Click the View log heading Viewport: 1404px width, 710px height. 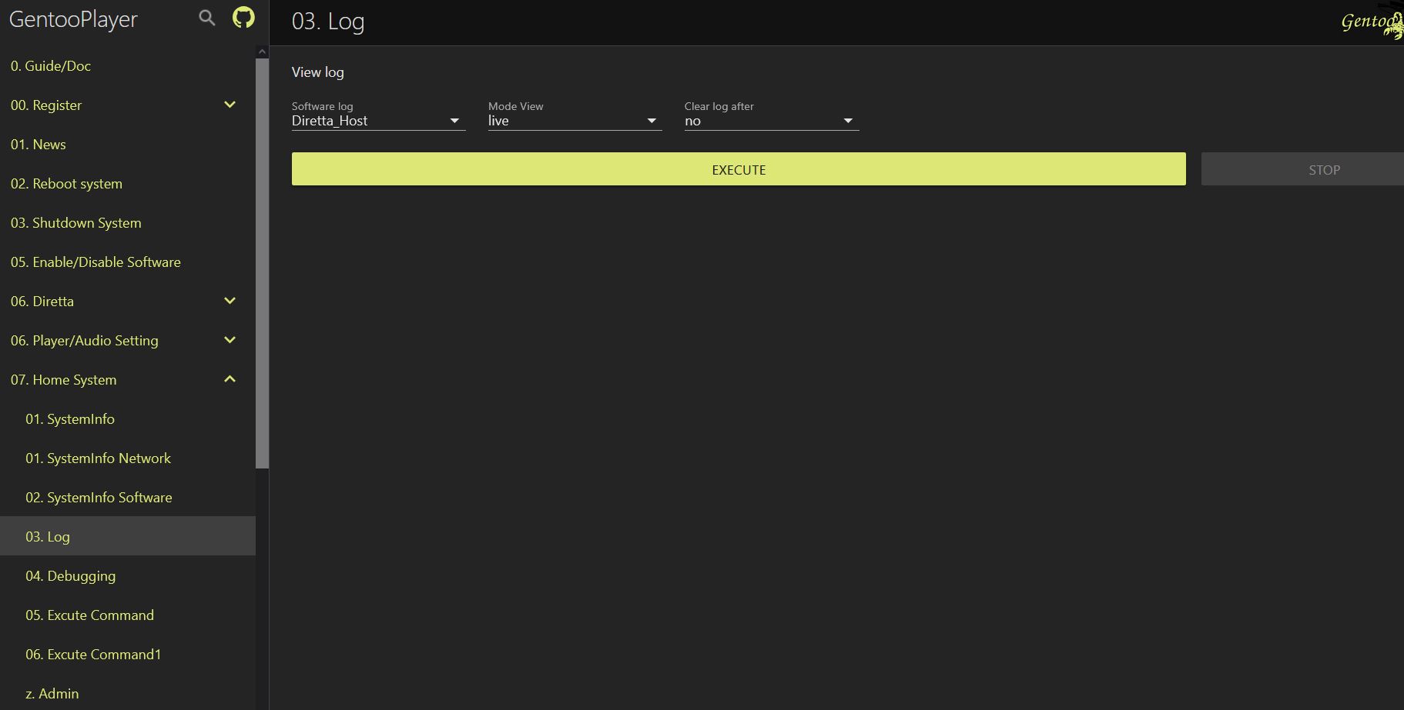click(318, 72)
